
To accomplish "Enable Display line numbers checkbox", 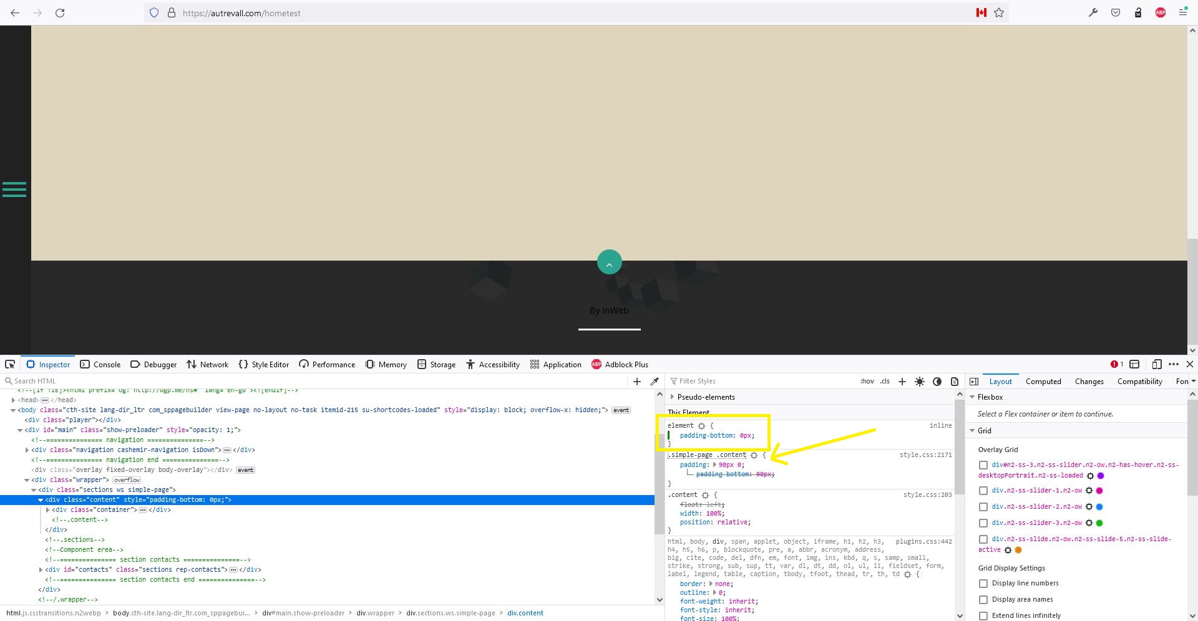I will pyautogui.click(x=983, y=584).
